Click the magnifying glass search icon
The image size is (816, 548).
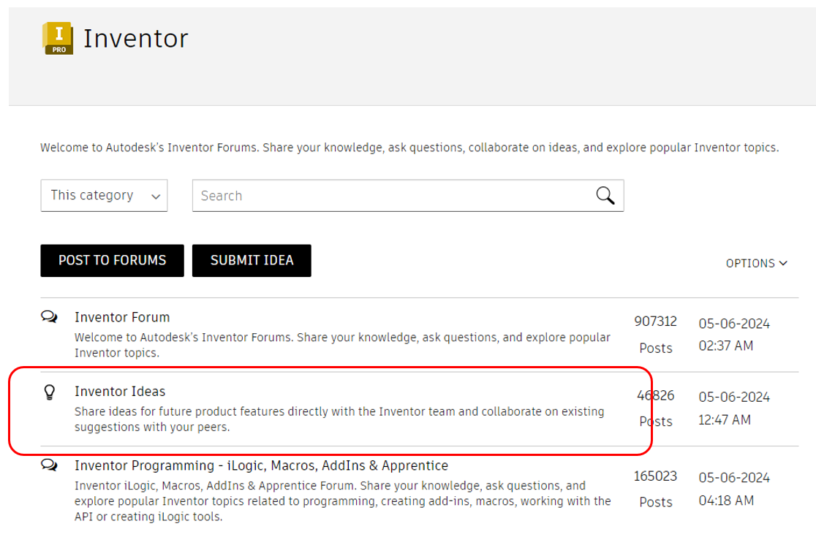[605, 195]
